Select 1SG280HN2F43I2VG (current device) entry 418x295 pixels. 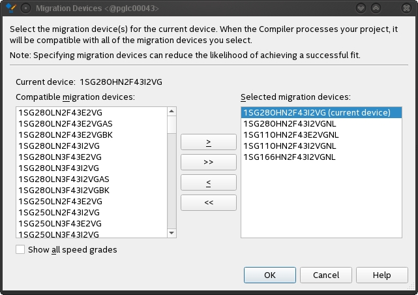(317, 112)
